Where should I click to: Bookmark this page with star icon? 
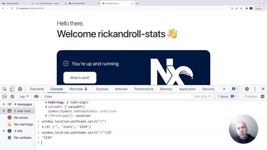241,8
